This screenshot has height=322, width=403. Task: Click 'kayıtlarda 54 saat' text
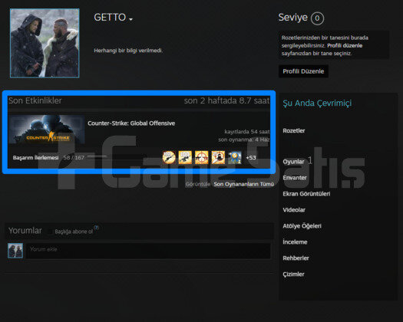tap(247, 132)
